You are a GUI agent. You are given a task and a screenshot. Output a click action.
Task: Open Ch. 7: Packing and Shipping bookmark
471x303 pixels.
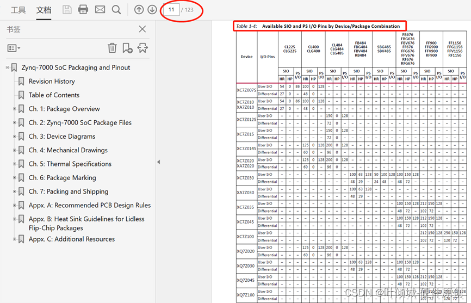click(69, 191)
